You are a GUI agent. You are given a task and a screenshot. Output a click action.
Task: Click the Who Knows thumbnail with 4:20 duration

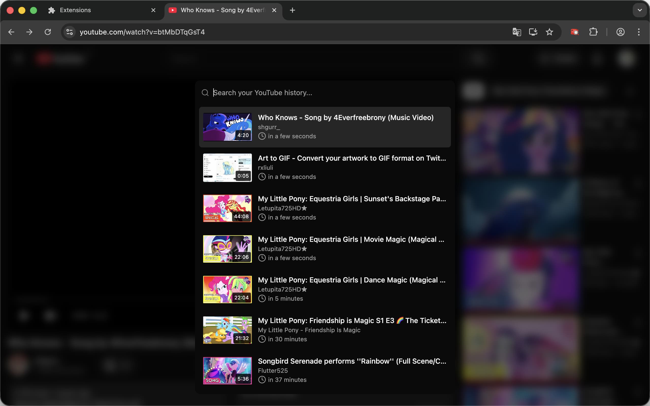click(227, 127)
